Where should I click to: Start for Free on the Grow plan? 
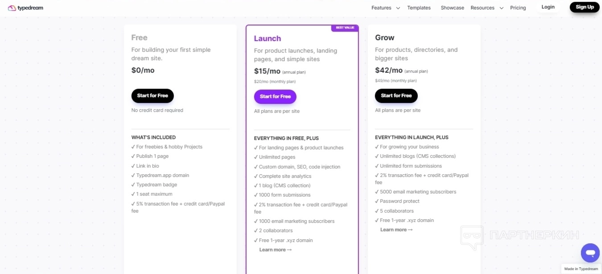point(396,96)
